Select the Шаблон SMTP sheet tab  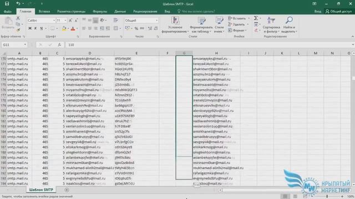click(41, 190)
